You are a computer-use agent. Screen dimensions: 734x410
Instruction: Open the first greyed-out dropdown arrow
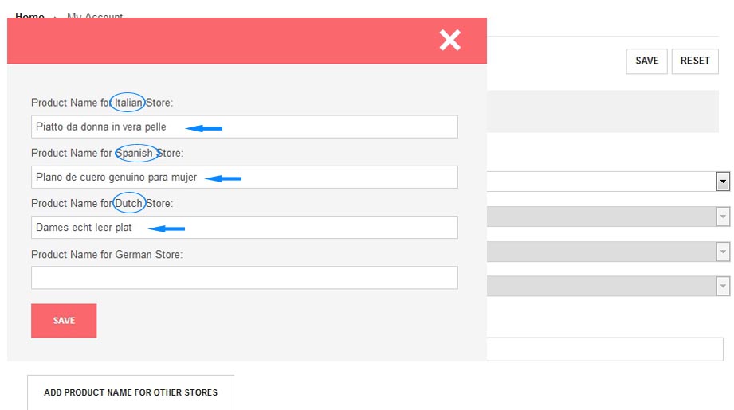pos(723,217)
